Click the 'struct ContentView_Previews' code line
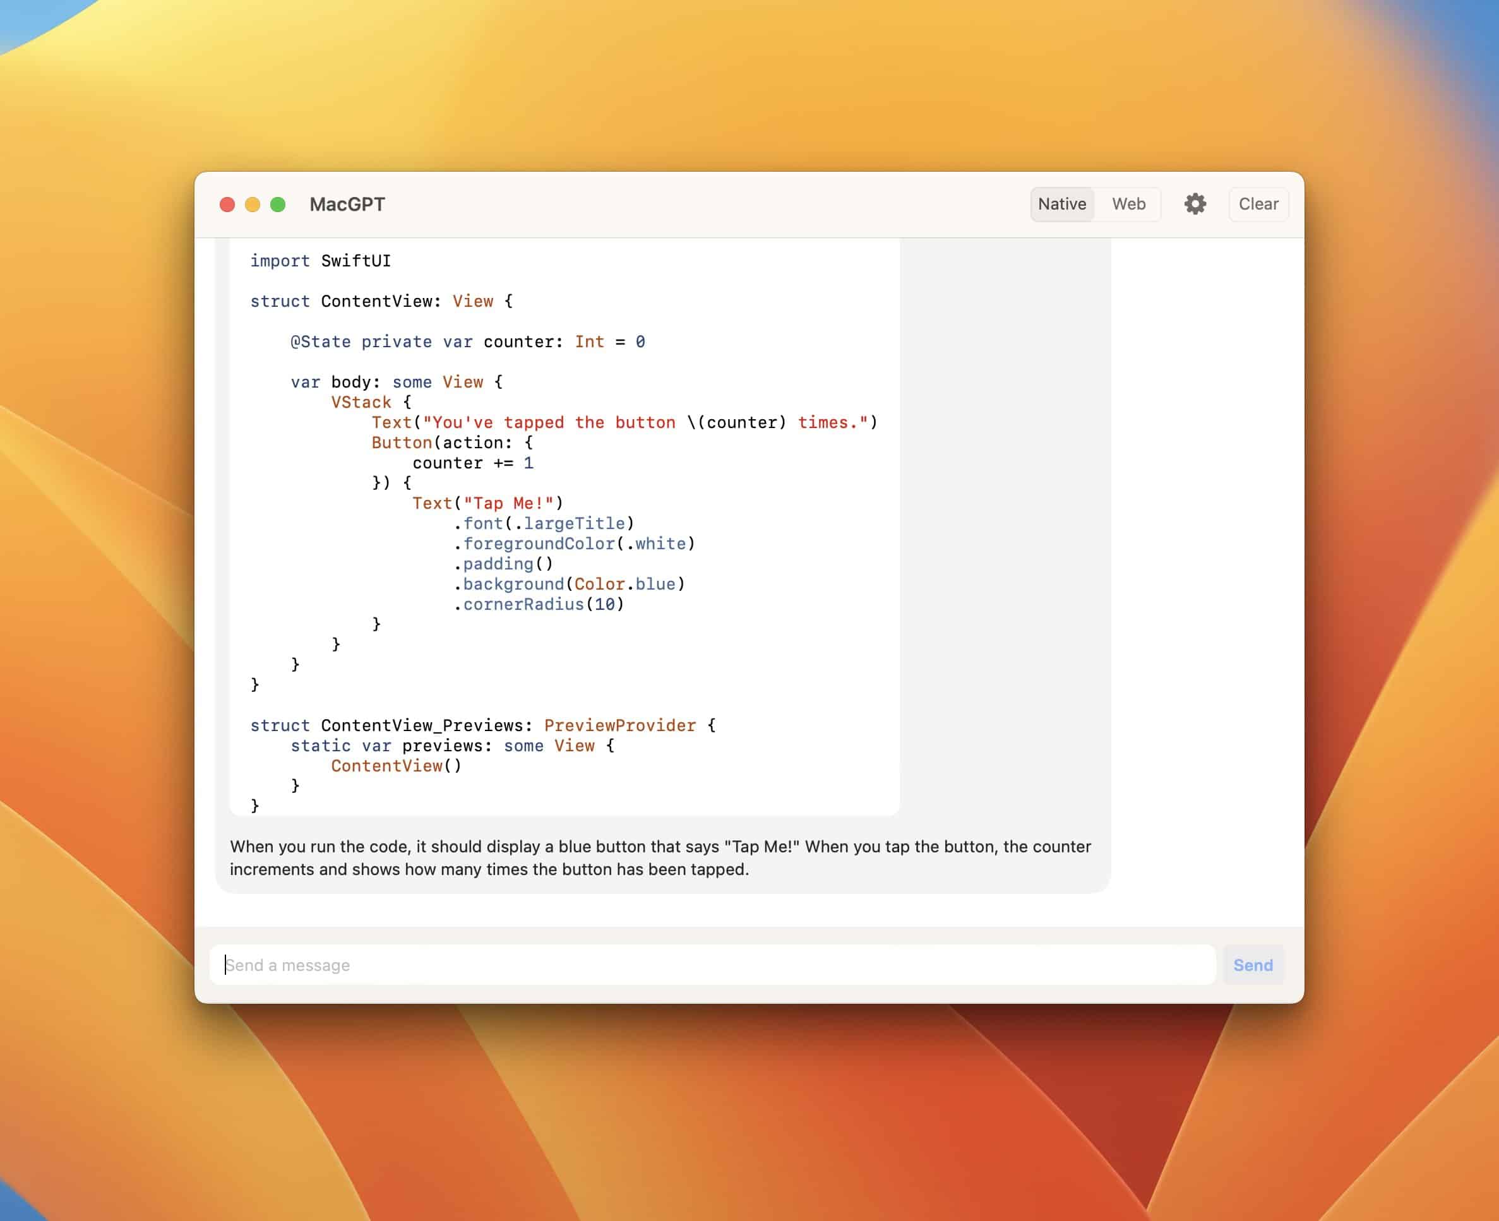The width and height of the screenshot is (1499, 1221). (482, 726)
